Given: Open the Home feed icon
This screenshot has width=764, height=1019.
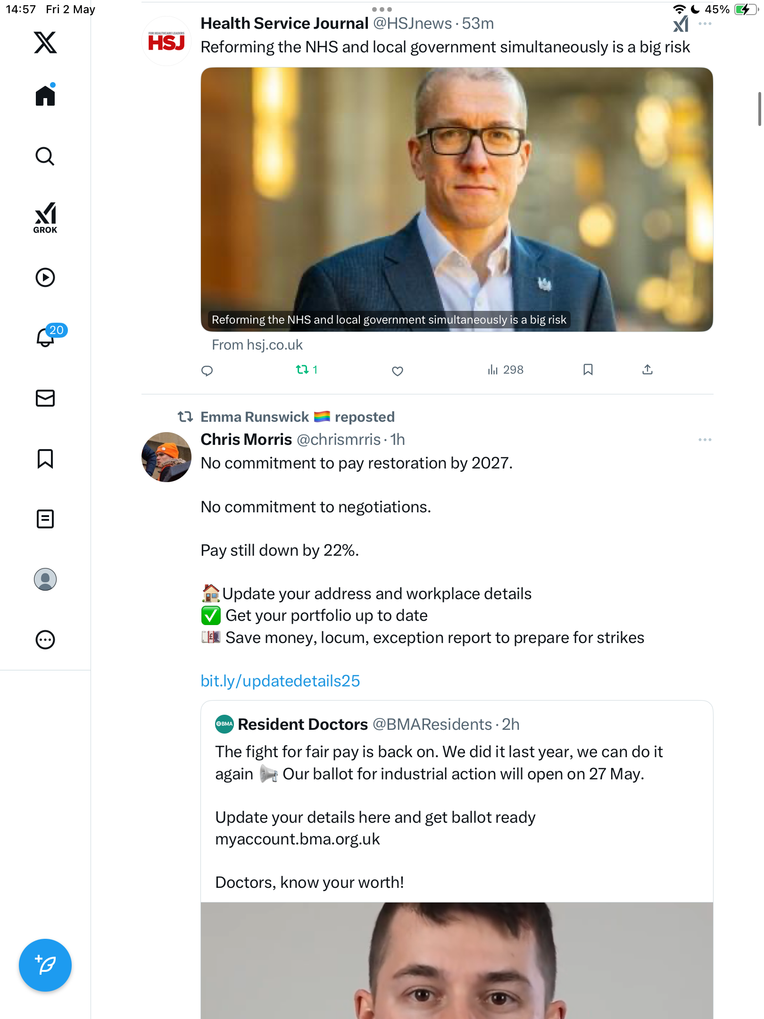Looking at the screenshot, I should (45, 95).
